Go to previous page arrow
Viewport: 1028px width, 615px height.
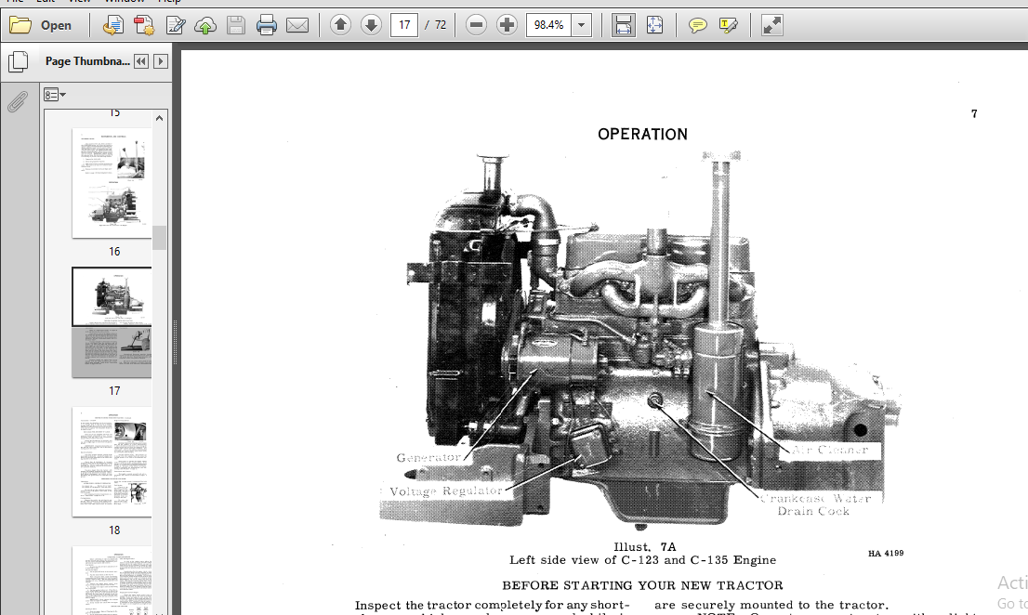(340, 25)
